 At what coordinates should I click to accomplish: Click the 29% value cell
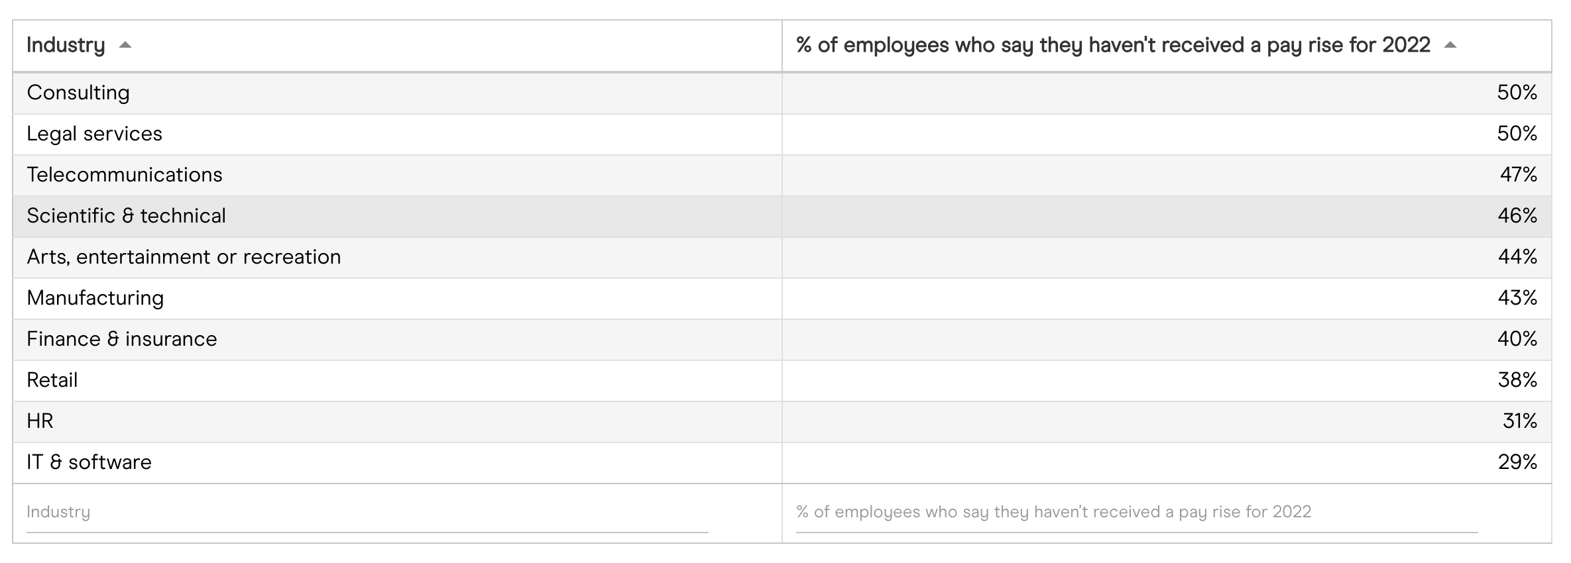click(1517, 462)
